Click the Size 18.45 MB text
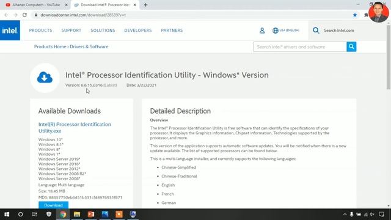 click(51, 191)
